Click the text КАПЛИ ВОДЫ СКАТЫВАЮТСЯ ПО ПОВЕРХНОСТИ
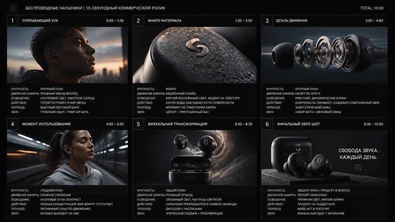This screenshot has height=222, width=395. coord(200,103)
